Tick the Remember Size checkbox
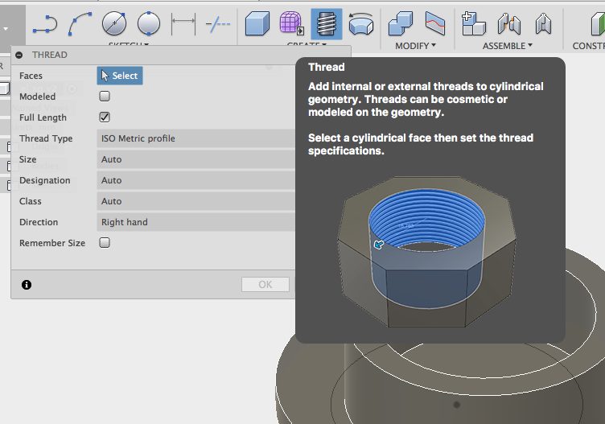Viewport: 605px width, 424px height. [105, 243]
